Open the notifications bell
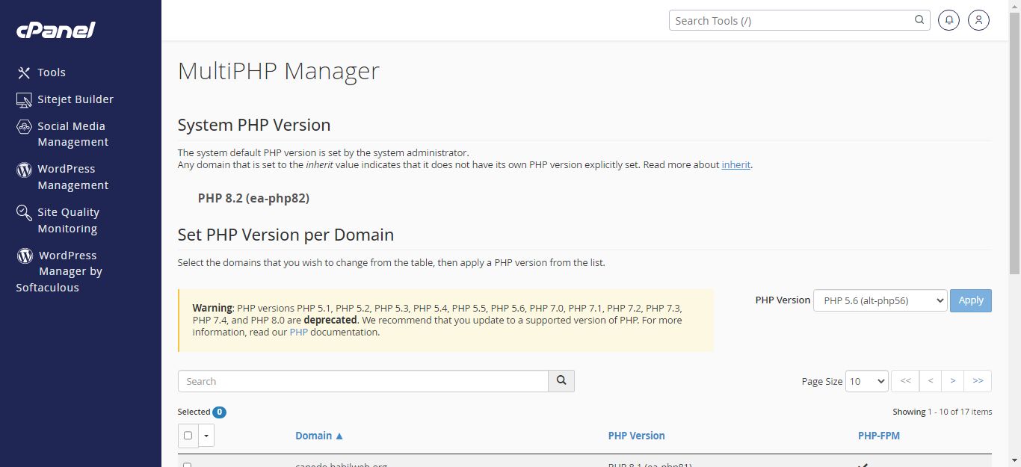This screenshot has width=1021, height=467. coord(948,20)
